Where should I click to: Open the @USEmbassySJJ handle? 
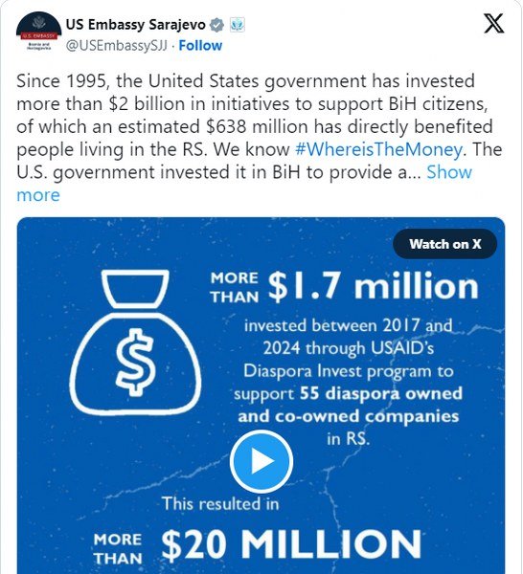pos(117,46)
